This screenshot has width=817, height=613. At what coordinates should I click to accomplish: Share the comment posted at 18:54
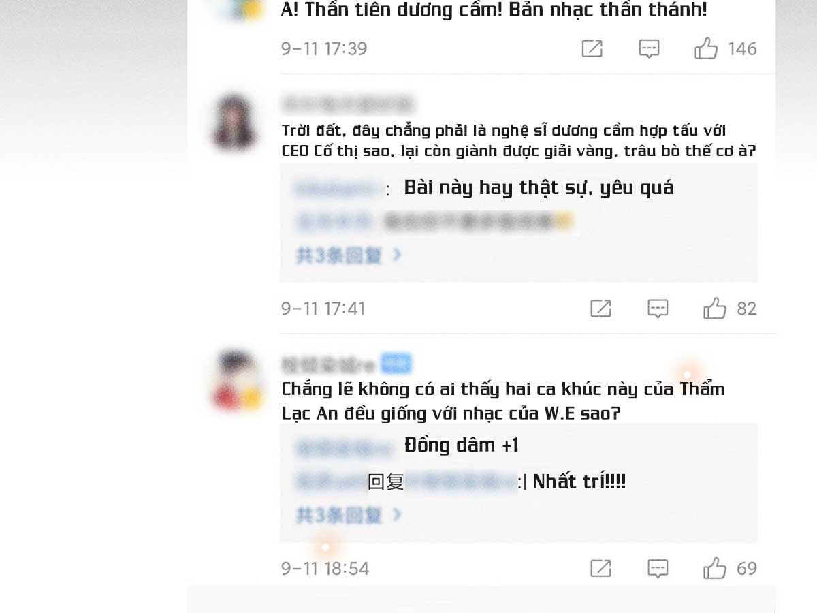tap(600, 568)
